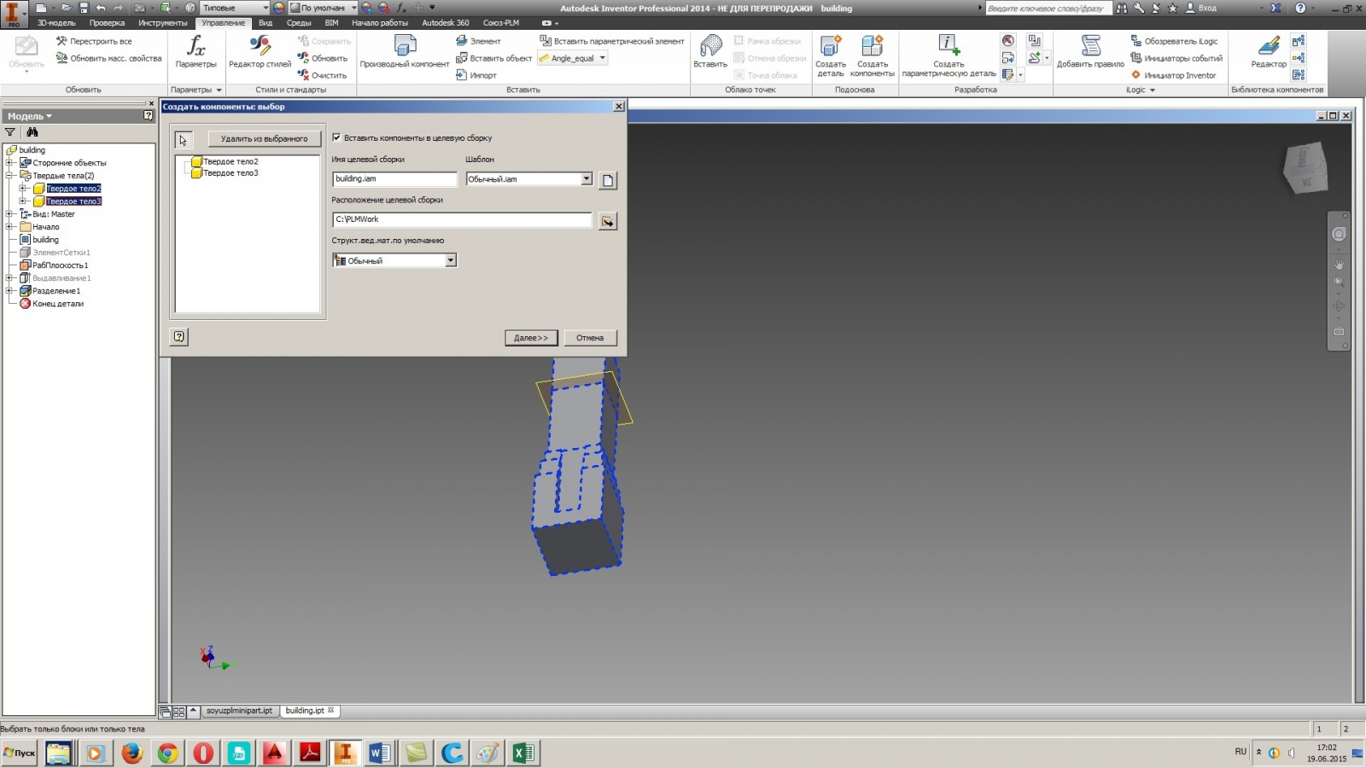The width and height of the screenshot is (1366, 768).
Task: Uncheck Вставить компоненты в целевую сборку
Action: click(x=337, y=137)
